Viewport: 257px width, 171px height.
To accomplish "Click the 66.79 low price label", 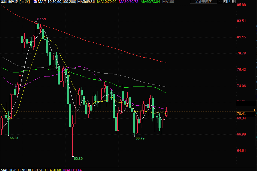I will [x=140, y=138].
